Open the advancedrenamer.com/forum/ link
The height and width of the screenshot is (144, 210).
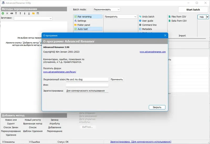pyautogui.click(x=60, y=72)
